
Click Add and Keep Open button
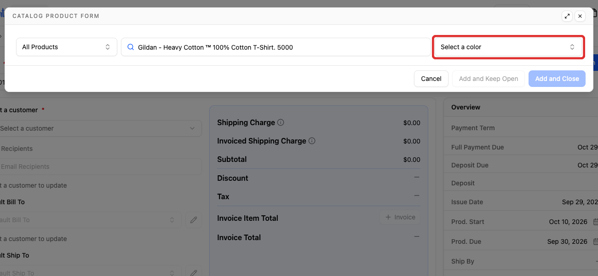tap(489, 79)
